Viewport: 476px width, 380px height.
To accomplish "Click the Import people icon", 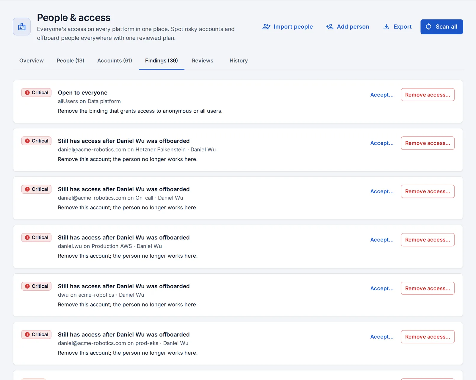I will [x=266, y=27].
